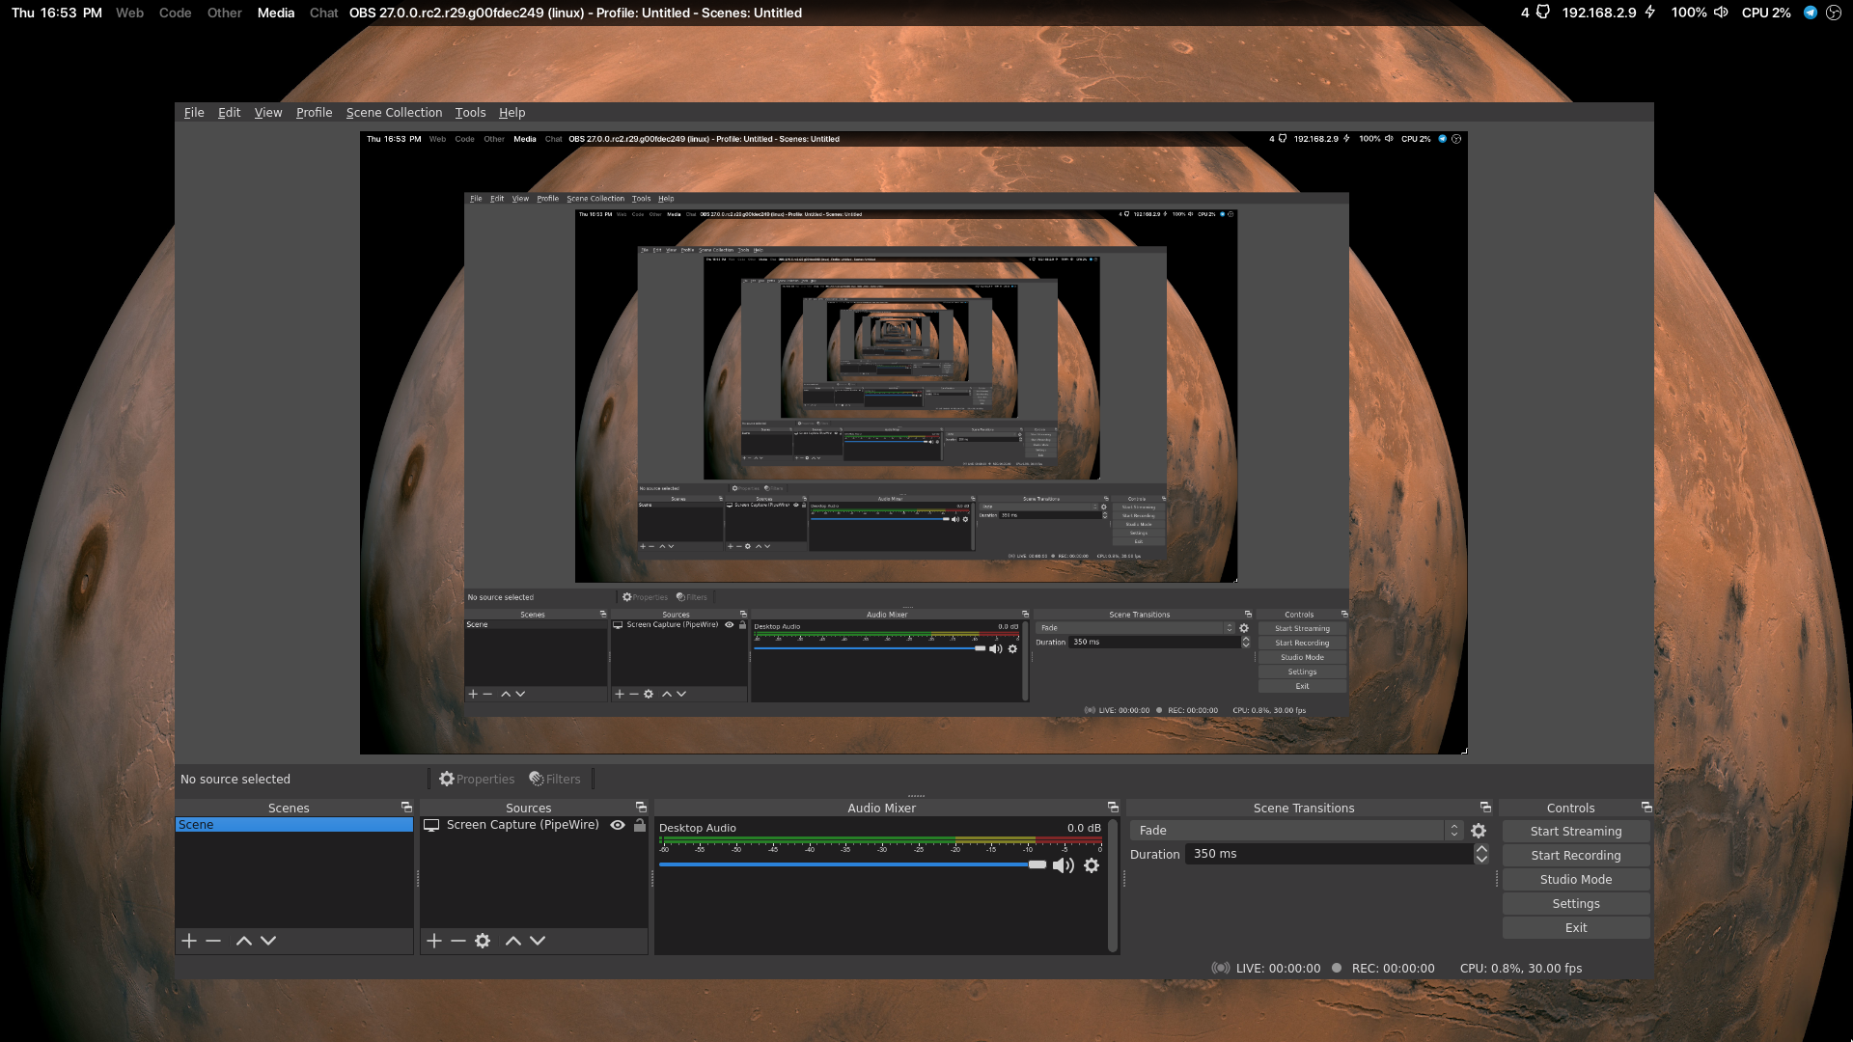Pop out the Controls panel

pos(1646,808)
